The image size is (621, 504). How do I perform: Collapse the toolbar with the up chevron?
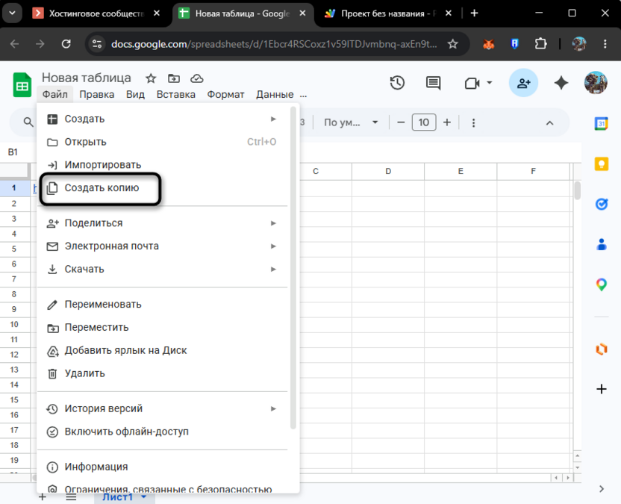pyautogui.click(x=549, y=123)
